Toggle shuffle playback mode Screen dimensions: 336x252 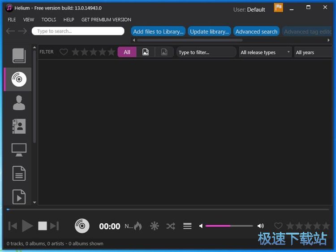(171, 226)
